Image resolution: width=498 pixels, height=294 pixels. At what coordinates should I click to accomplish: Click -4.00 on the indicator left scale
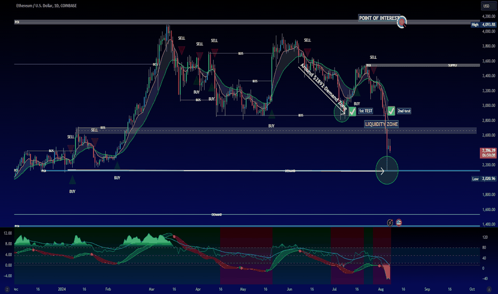tap(8, 276)
